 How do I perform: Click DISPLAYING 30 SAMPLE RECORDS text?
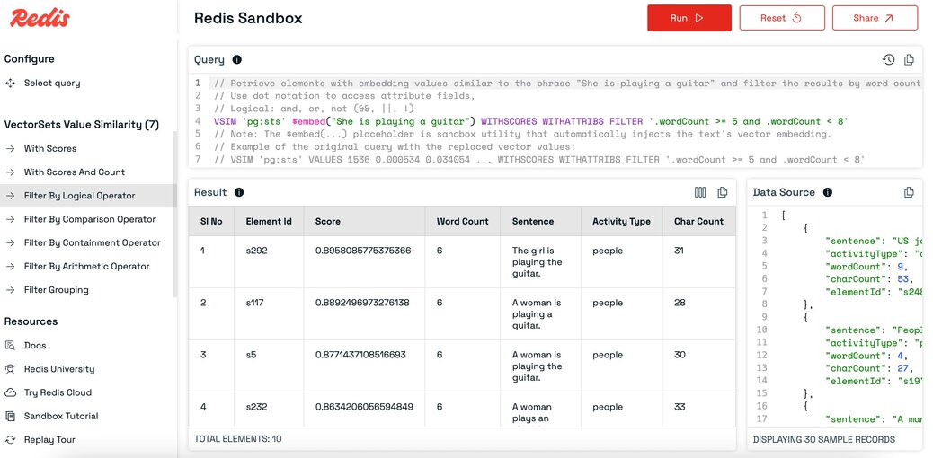click(823, 439)
